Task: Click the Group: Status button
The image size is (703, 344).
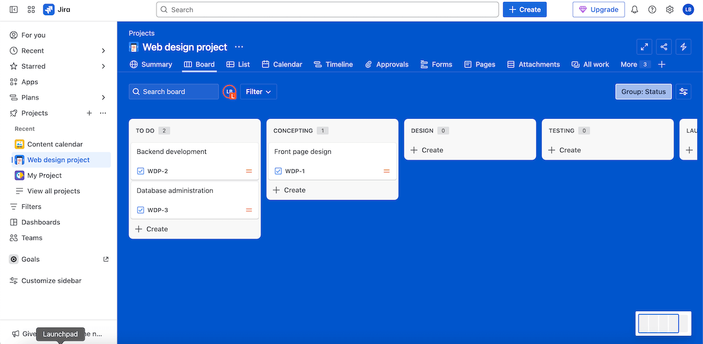Action: (x=643, y=92)
